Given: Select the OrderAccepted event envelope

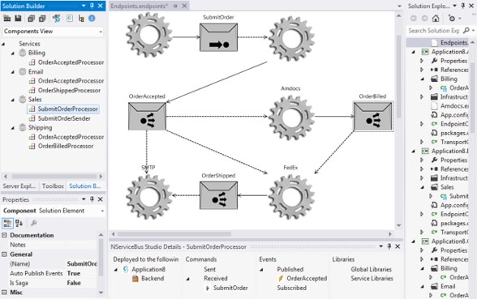Looking at the screenshot, I should click(x=147, y=116).
